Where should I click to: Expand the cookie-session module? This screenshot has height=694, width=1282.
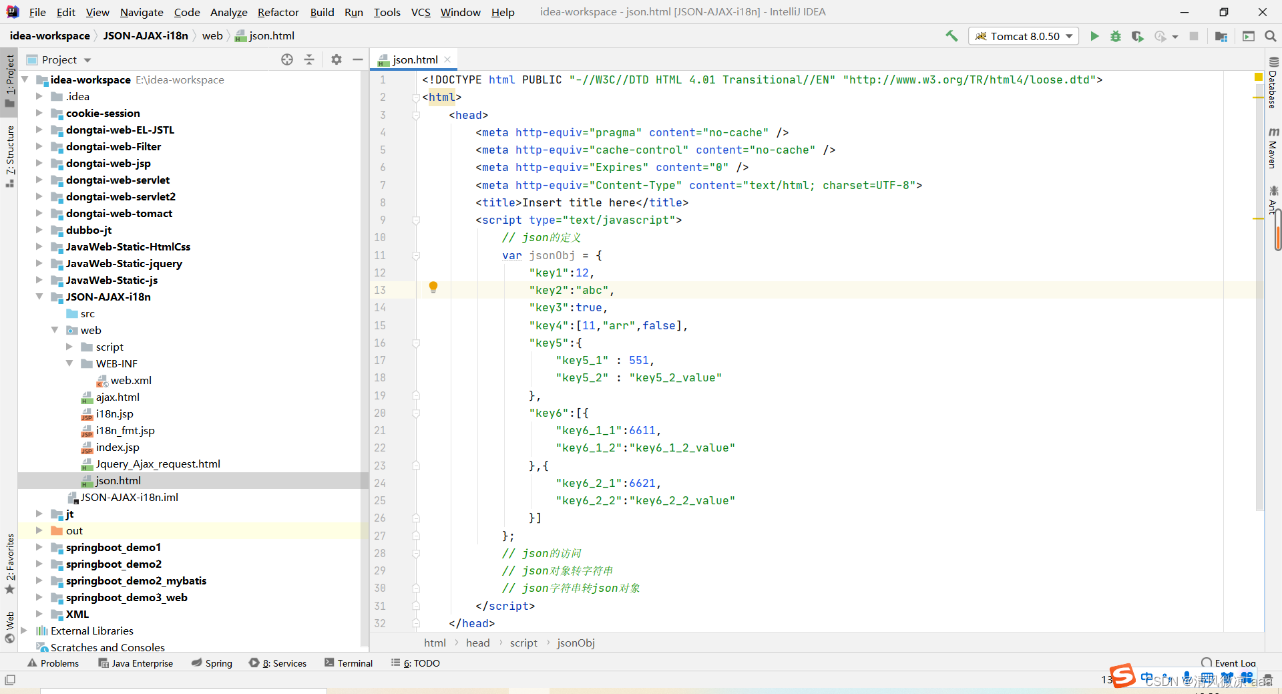pyautogui.click(x=39, y=113)
